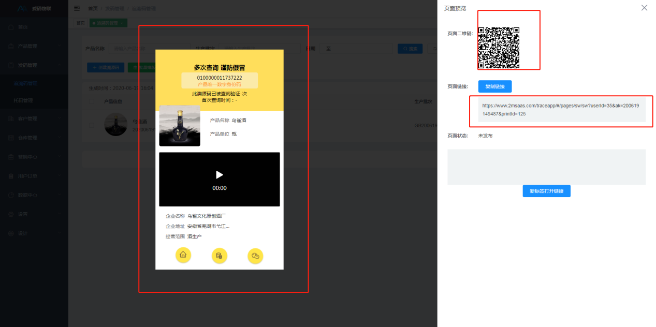Click 追溯码管理 in the breadcrumb
The width and height of the screenshot is (656, 327).
143,8
